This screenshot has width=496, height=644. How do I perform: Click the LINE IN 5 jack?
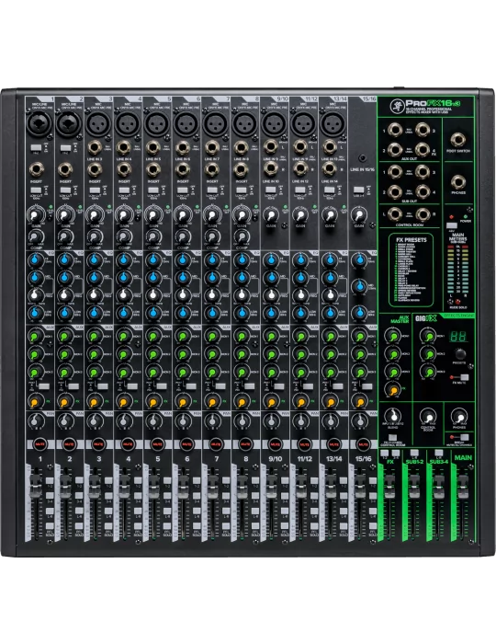[x=153, y=147]
